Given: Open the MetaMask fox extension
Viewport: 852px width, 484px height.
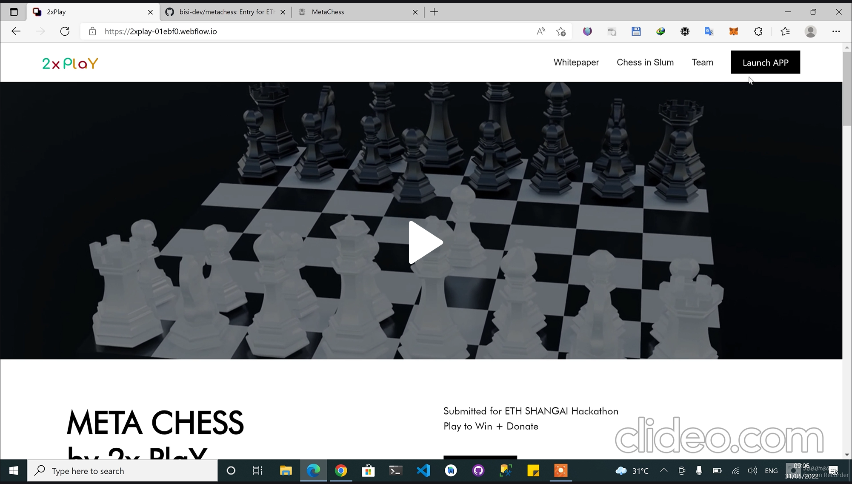Looking at the screenshot, I should (734, 31).
